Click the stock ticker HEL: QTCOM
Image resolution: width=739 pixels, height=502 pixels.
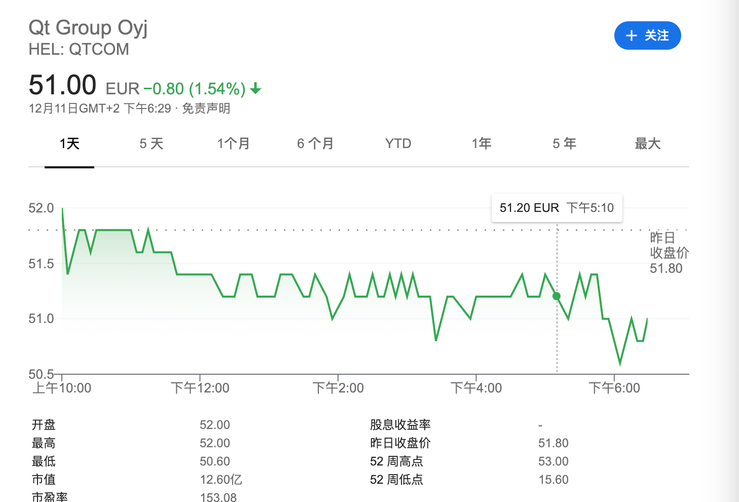[x=79, y=49]
